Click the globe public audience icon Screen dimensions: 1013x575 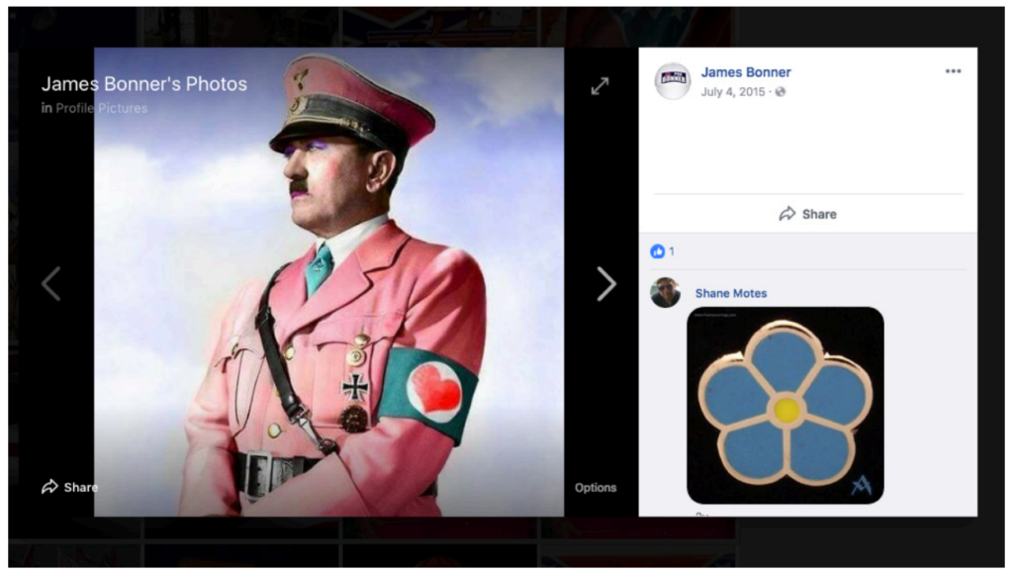click(x=781, y=92)
